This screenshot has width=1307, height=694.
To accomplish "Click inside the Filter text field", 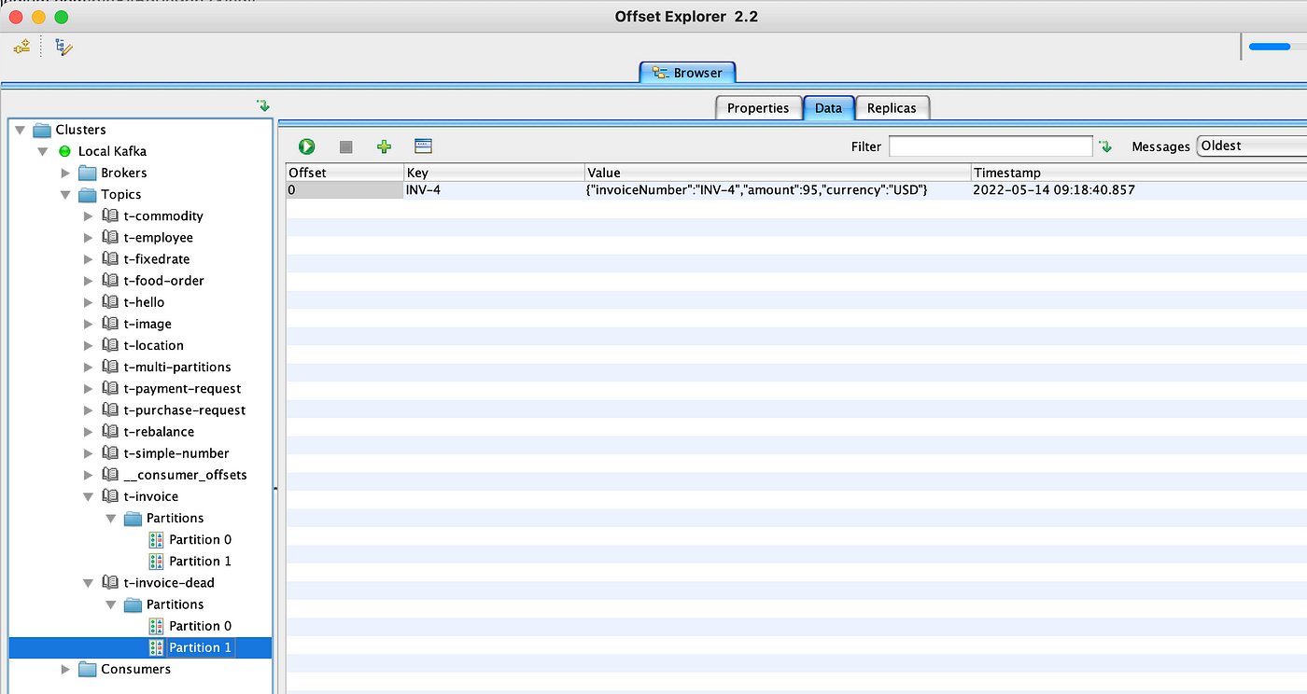I will point(991,146).
